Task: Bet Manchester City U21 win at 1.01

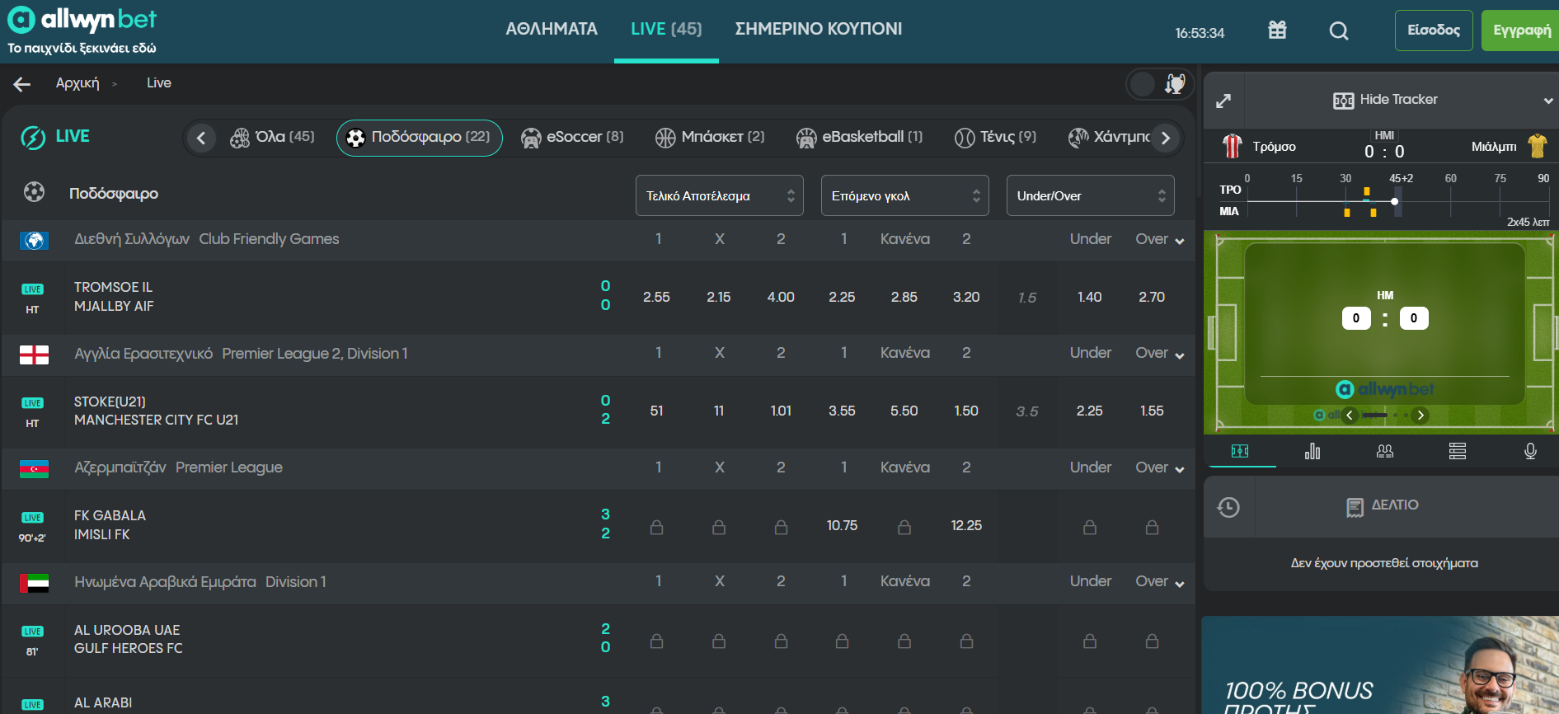Action: pyautogui.click(x=781, y=411)
